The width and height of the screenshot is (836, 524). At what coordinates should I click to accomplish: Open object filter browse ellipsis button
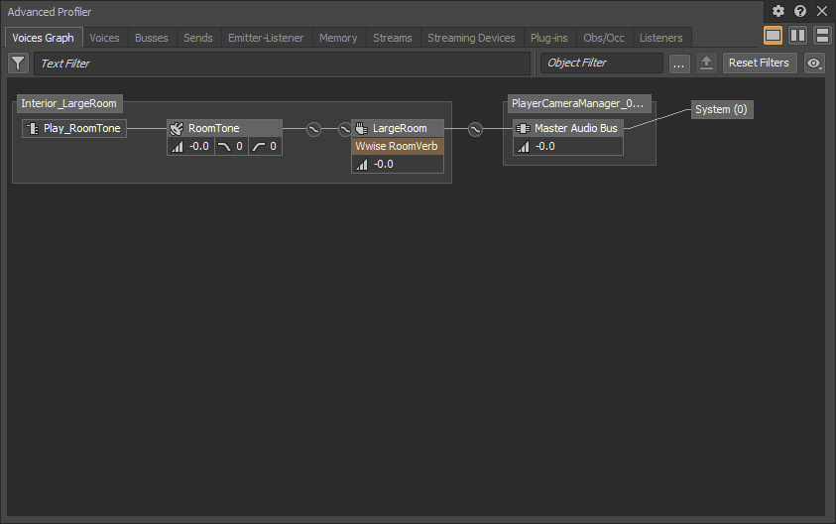coord(678,64)
